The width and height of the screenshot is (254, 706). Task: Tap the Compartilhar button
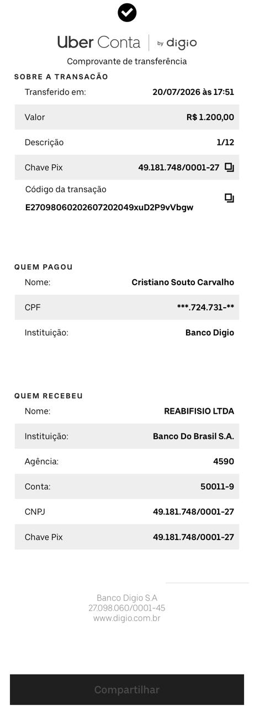pos(127,689)
